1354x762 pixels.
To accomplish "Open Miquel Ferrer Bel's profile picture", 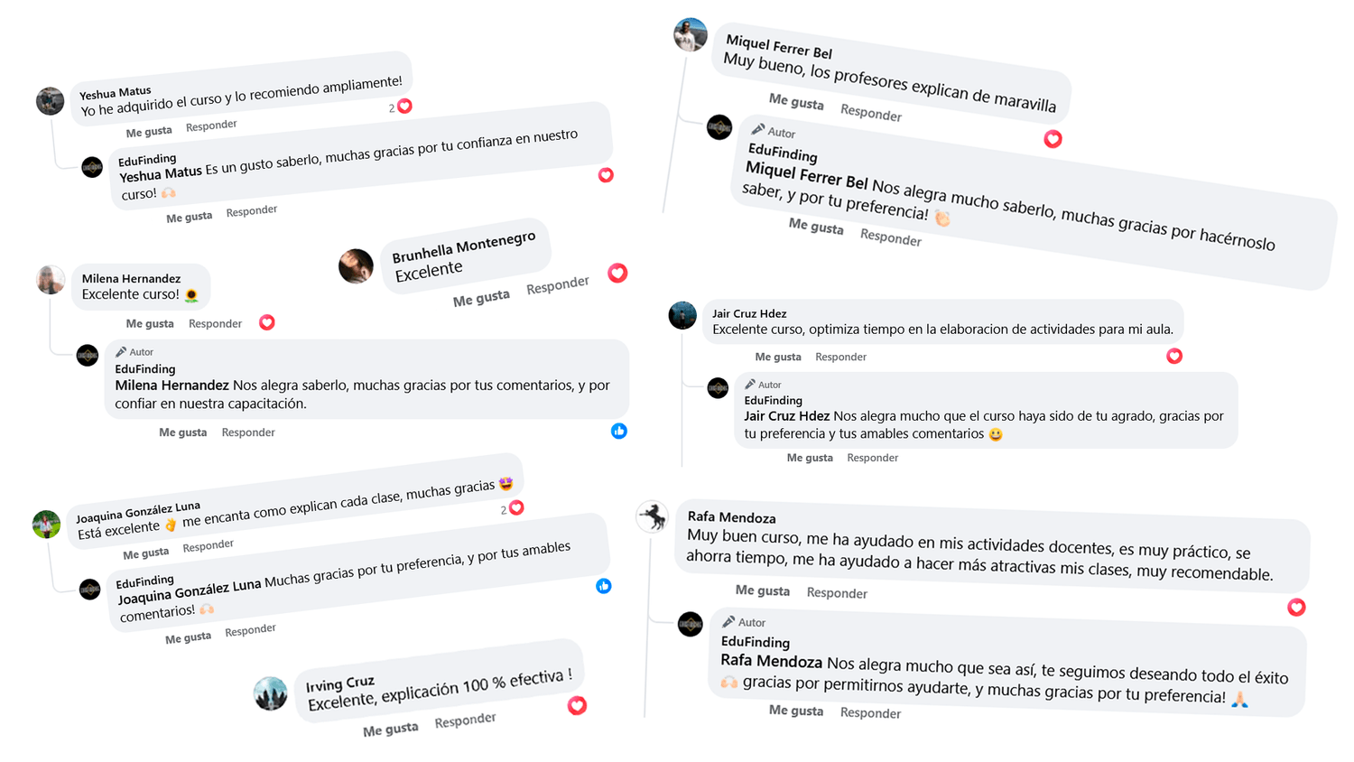I will 691,35.
